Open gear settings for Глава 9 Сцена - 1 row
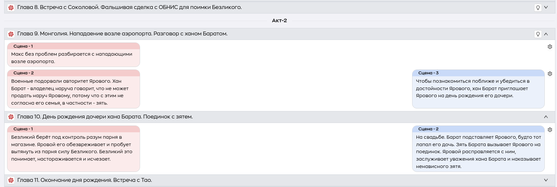Screen dimensions: 557x187 coord(550,47)
